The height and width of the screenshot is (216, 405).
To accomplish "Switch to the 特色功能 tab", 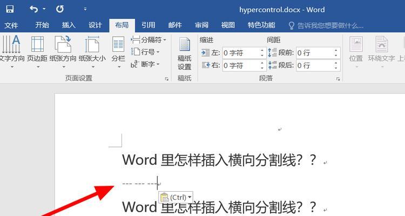I will tap(261, 25).
